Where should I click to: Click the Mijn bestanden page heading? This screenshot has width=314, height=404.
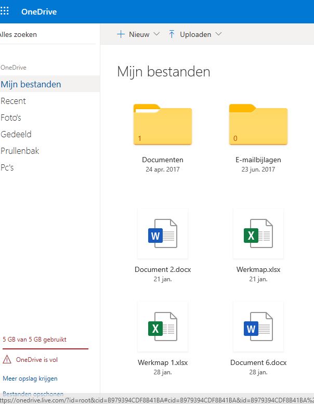[164, 72]
